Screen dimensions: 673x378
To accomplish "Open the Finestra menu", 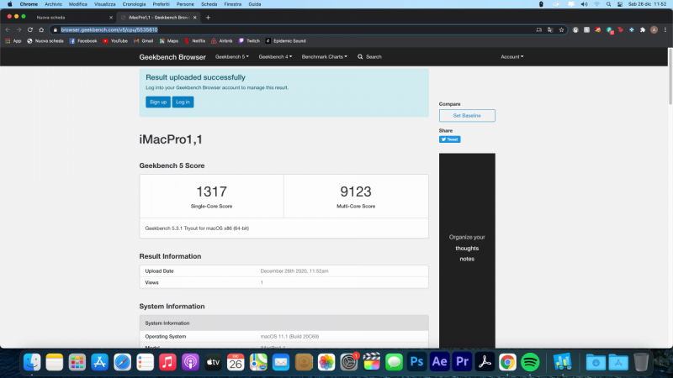I will (x=233, y=4).
